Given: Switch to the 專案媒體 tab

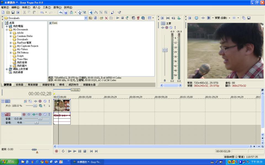Looking at the screenshot, I should (x=33, y=85).
